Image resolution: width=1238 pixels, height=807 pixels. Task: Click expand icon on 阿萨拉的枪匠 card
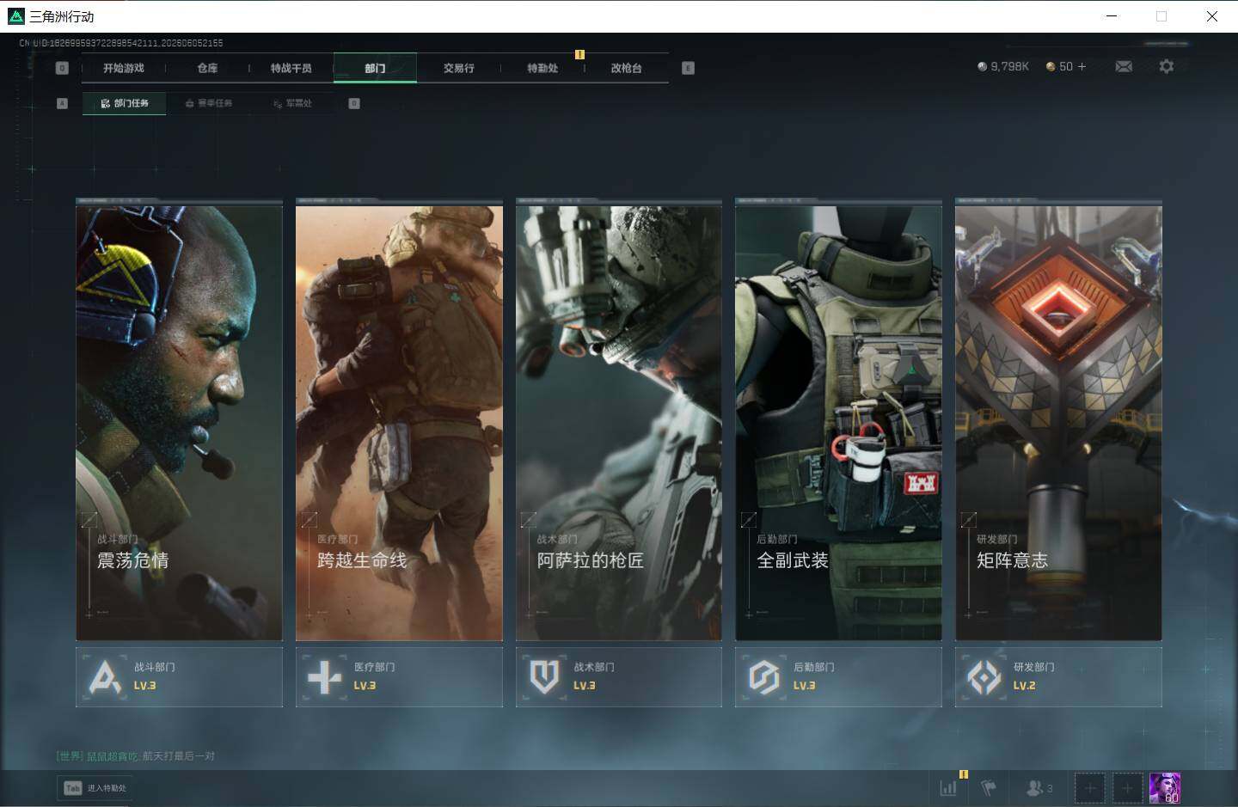pos(529,520)
